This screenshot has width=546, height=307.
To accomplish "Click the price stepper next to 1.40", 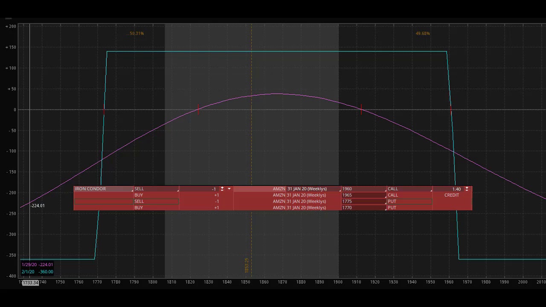I will [x=467, y=189].
